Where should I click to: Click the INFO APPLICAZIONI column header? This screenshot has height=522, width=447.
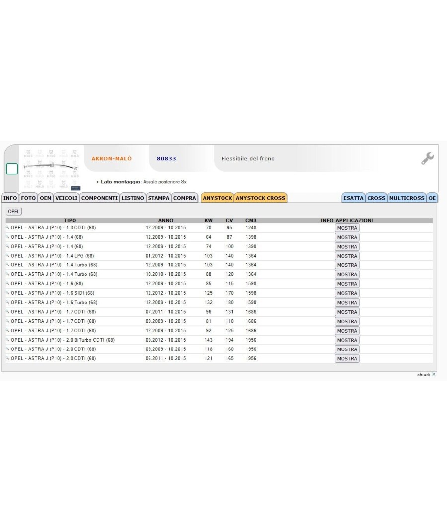347,220
